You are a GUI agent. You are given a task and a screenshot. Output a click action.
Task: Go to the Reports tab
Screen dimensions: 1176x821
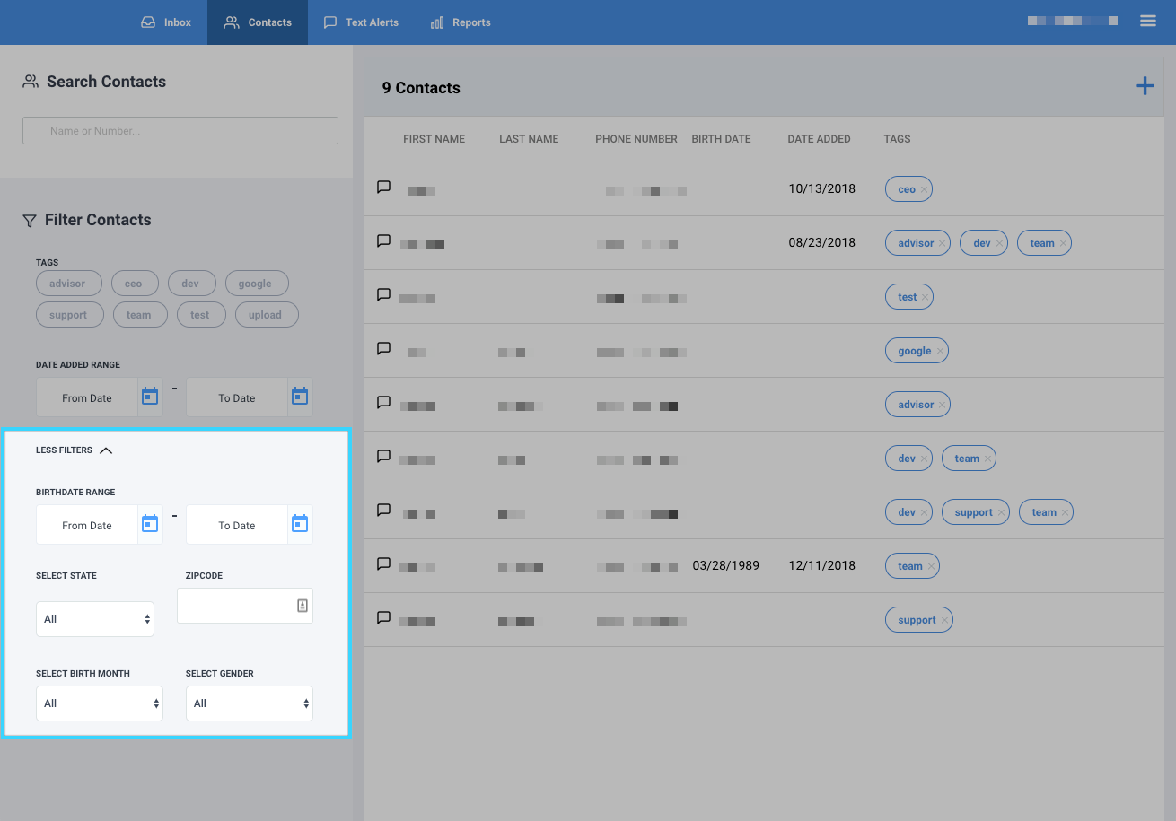tap(461, 22)
